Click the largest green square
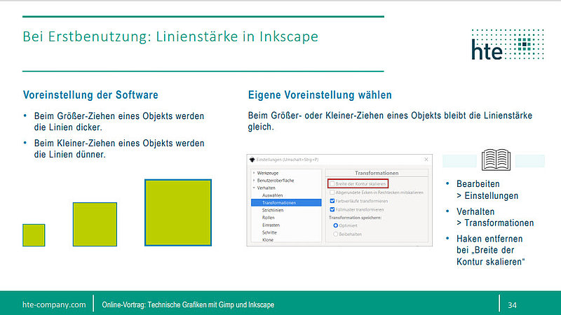Screen dimensions: 561x315 (x=178, y=213)
